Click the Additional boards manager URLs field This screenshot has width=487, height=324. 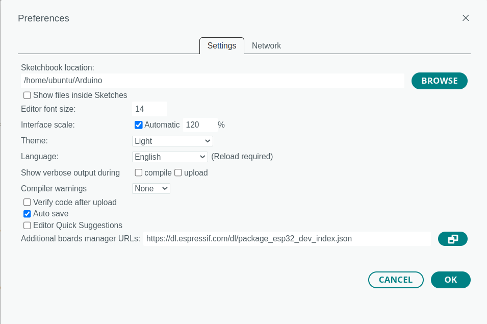(287, 239)
